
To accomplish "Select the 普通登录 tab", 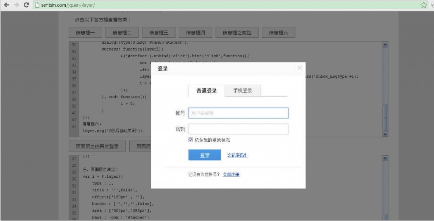I will pos(206,91).
